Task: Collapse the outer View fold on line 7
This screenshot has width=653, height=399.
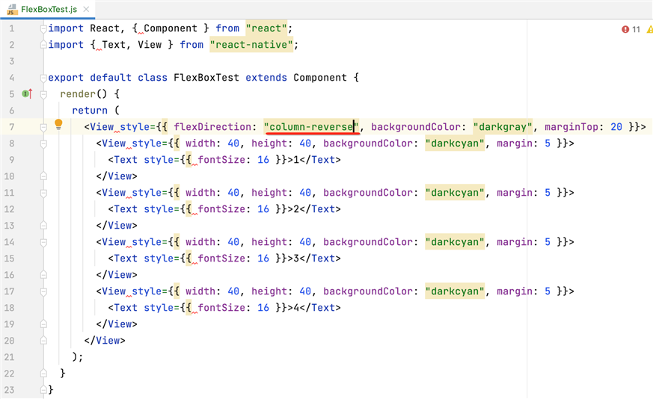Action: (43, 127)
